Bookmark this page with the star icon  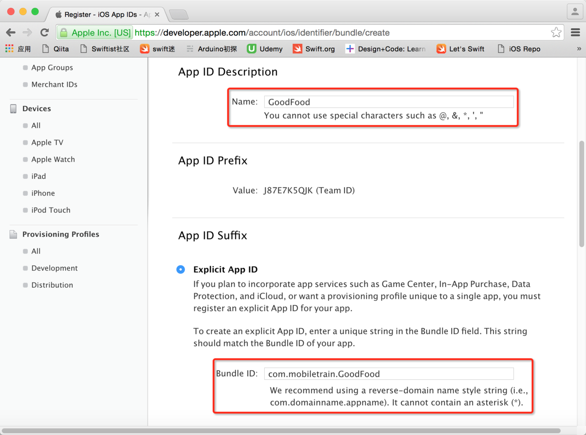pyautogui.click(x=556, y=33)
